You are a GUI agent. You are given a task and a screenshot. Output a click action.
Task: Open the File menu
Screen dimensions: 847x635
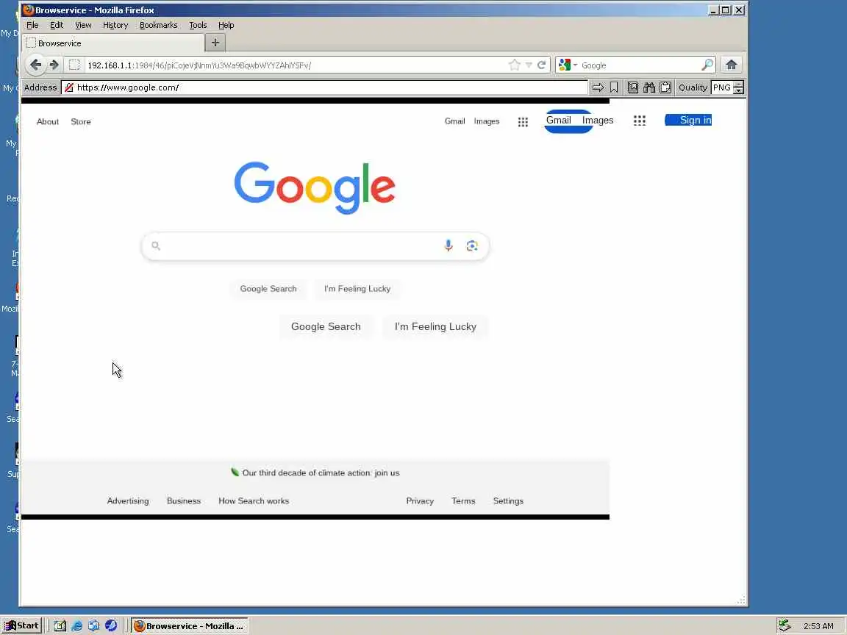[32, 25]
